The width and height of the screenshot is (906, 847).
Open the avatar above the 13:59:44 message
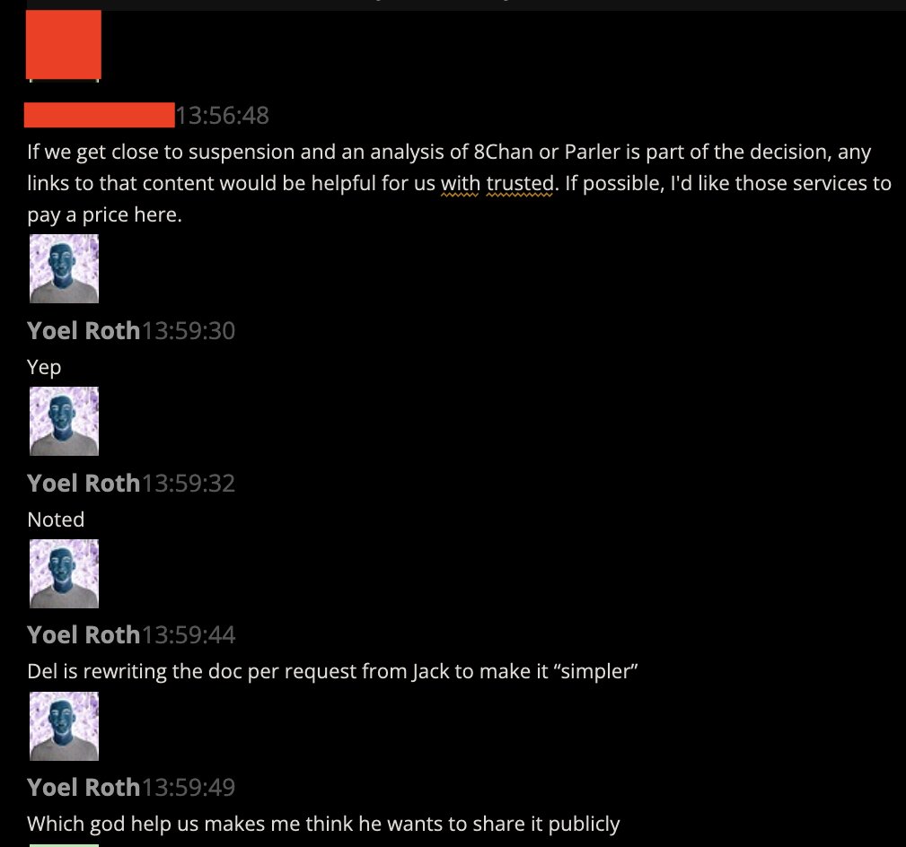click(64, 573)
